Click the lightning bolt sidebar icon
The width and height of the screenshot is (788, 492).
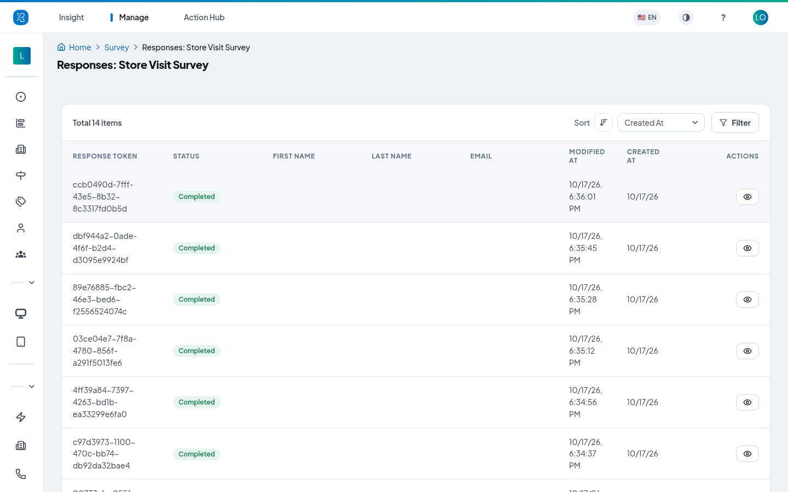(21, 417)
